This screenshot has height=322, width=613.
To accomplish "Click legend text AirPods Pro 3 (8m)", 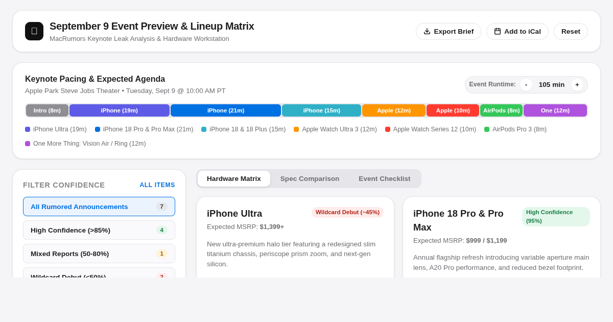I will tap(520, 129).
